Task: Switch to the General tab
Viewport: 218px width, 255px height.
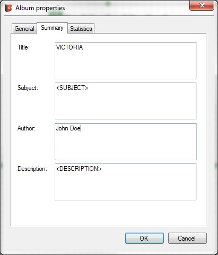Action: pos(24,28)
